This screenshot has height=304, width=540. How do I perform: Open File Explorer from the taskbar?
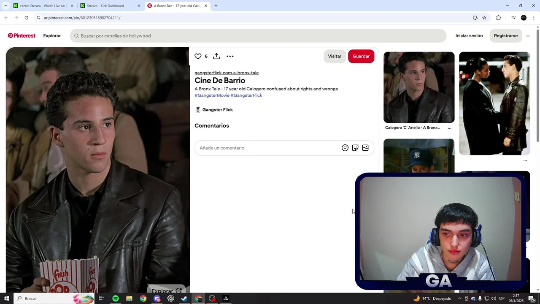click(x=130, y=299)
